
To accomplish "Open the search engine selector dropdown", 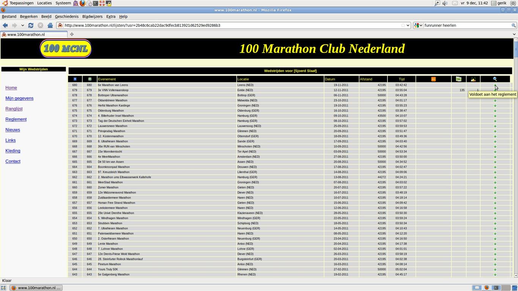I will [418, 25].
